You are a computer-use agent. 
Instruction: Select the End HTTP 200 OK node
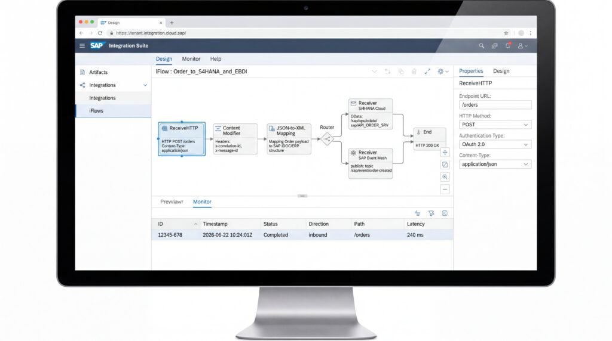click(429, 139)
